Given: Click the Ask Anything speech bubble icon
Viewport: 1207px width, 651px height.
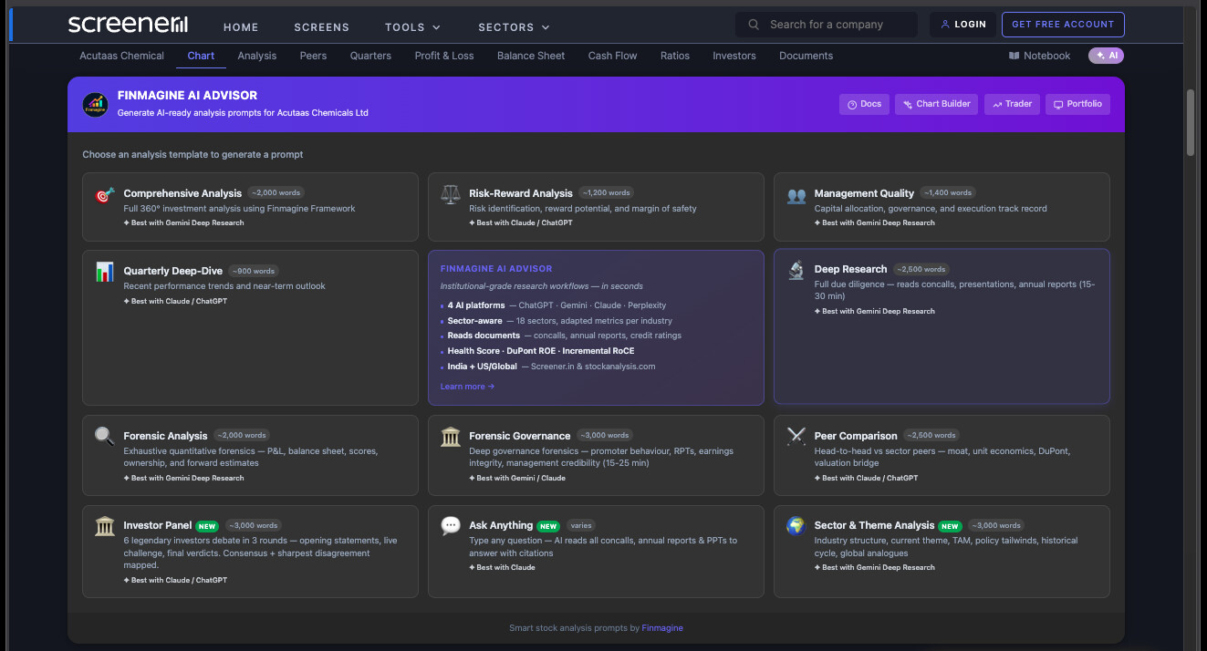Looking at the screenshot, I should 451,526.
